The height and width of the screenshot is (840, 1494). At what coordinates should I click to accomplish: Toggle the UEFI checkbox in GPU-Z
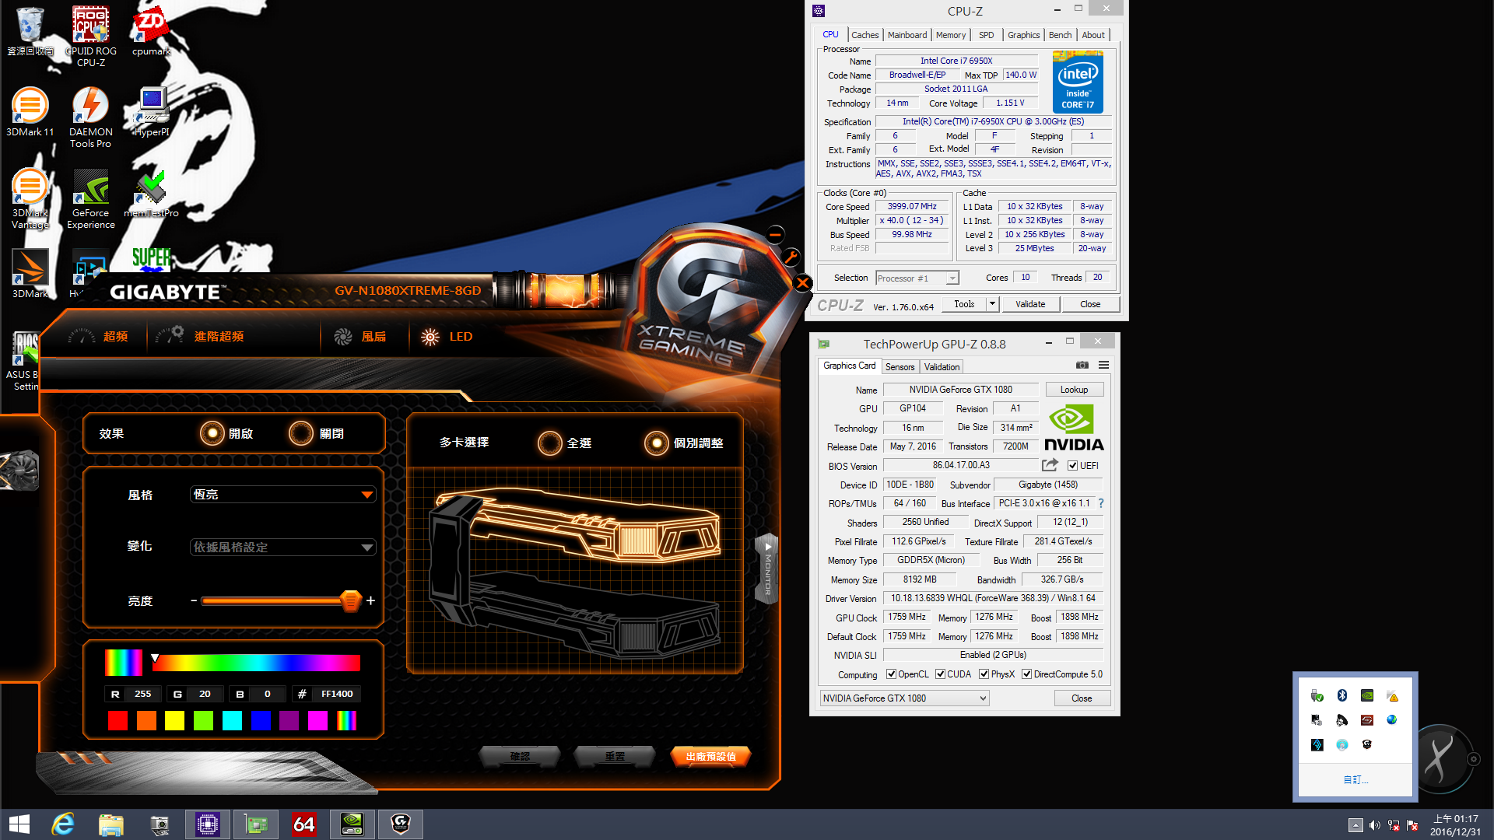1072,466
